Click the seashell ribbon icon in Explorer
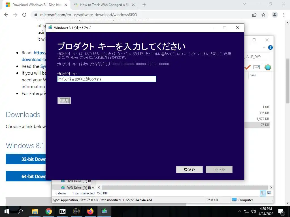This screenshot has width=290, height=217. 268,67
